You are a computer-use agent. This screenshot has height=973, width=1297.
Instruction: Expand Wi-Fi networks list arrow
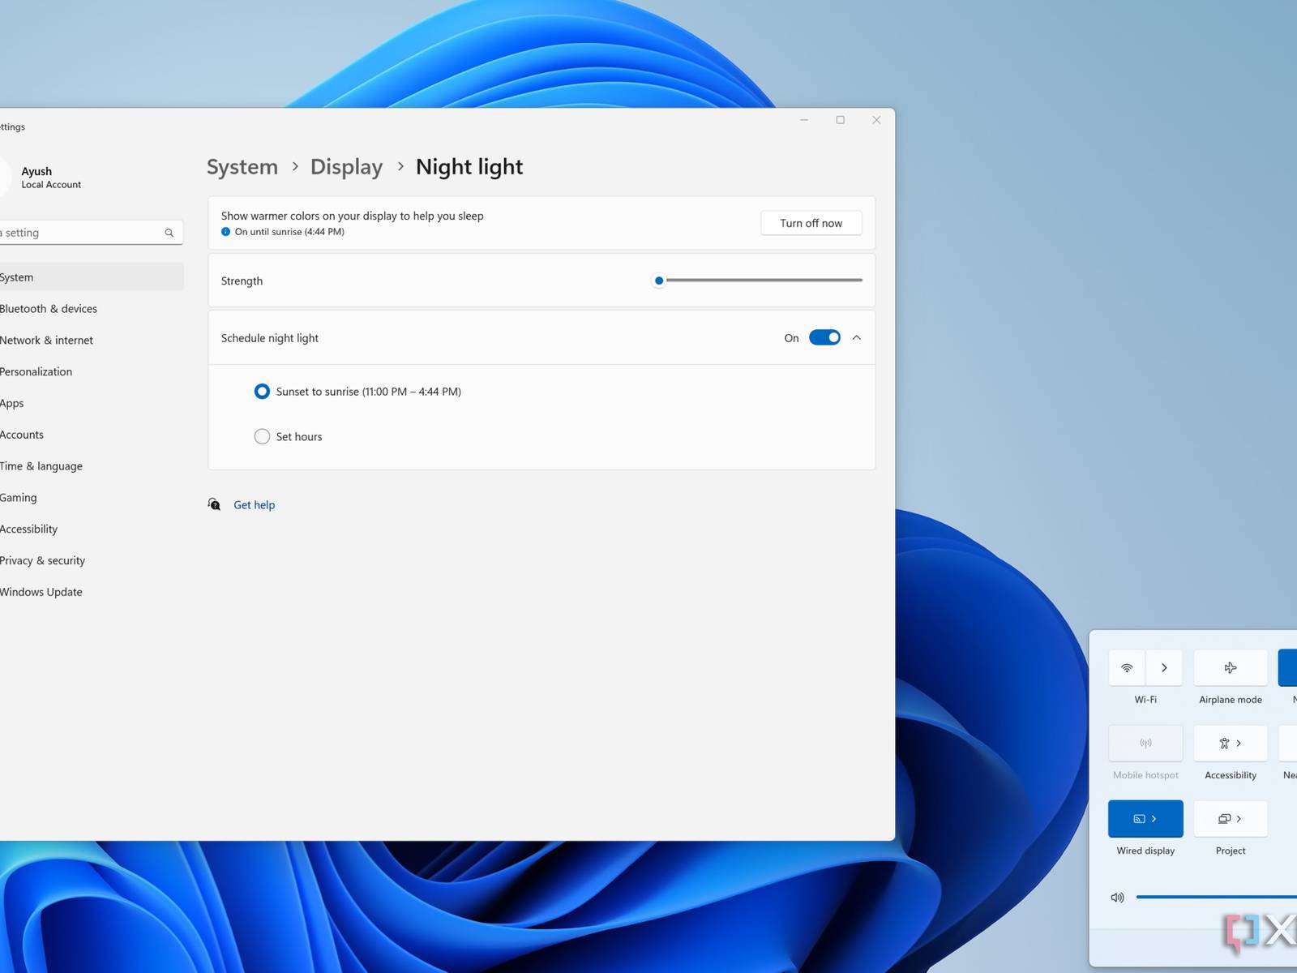tap(1164, 668)
